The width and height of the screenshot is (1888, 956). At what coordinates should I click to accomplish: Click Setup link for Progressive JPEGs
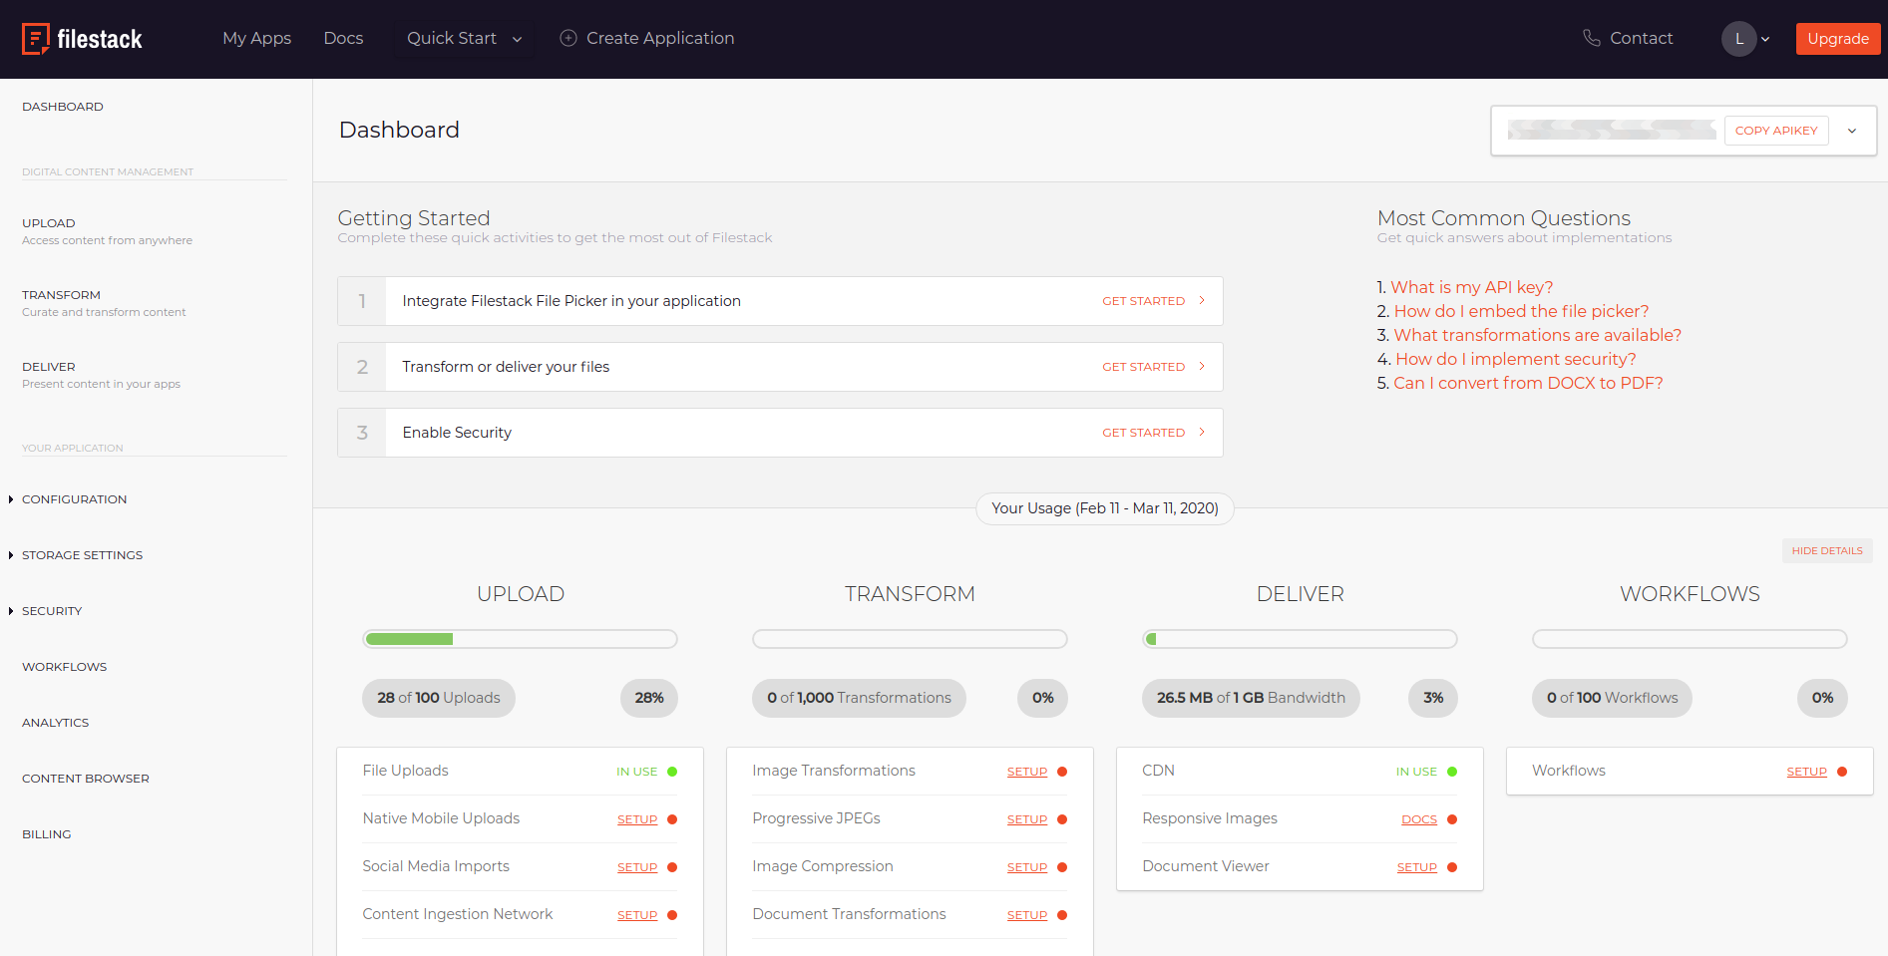[1027, 819]
